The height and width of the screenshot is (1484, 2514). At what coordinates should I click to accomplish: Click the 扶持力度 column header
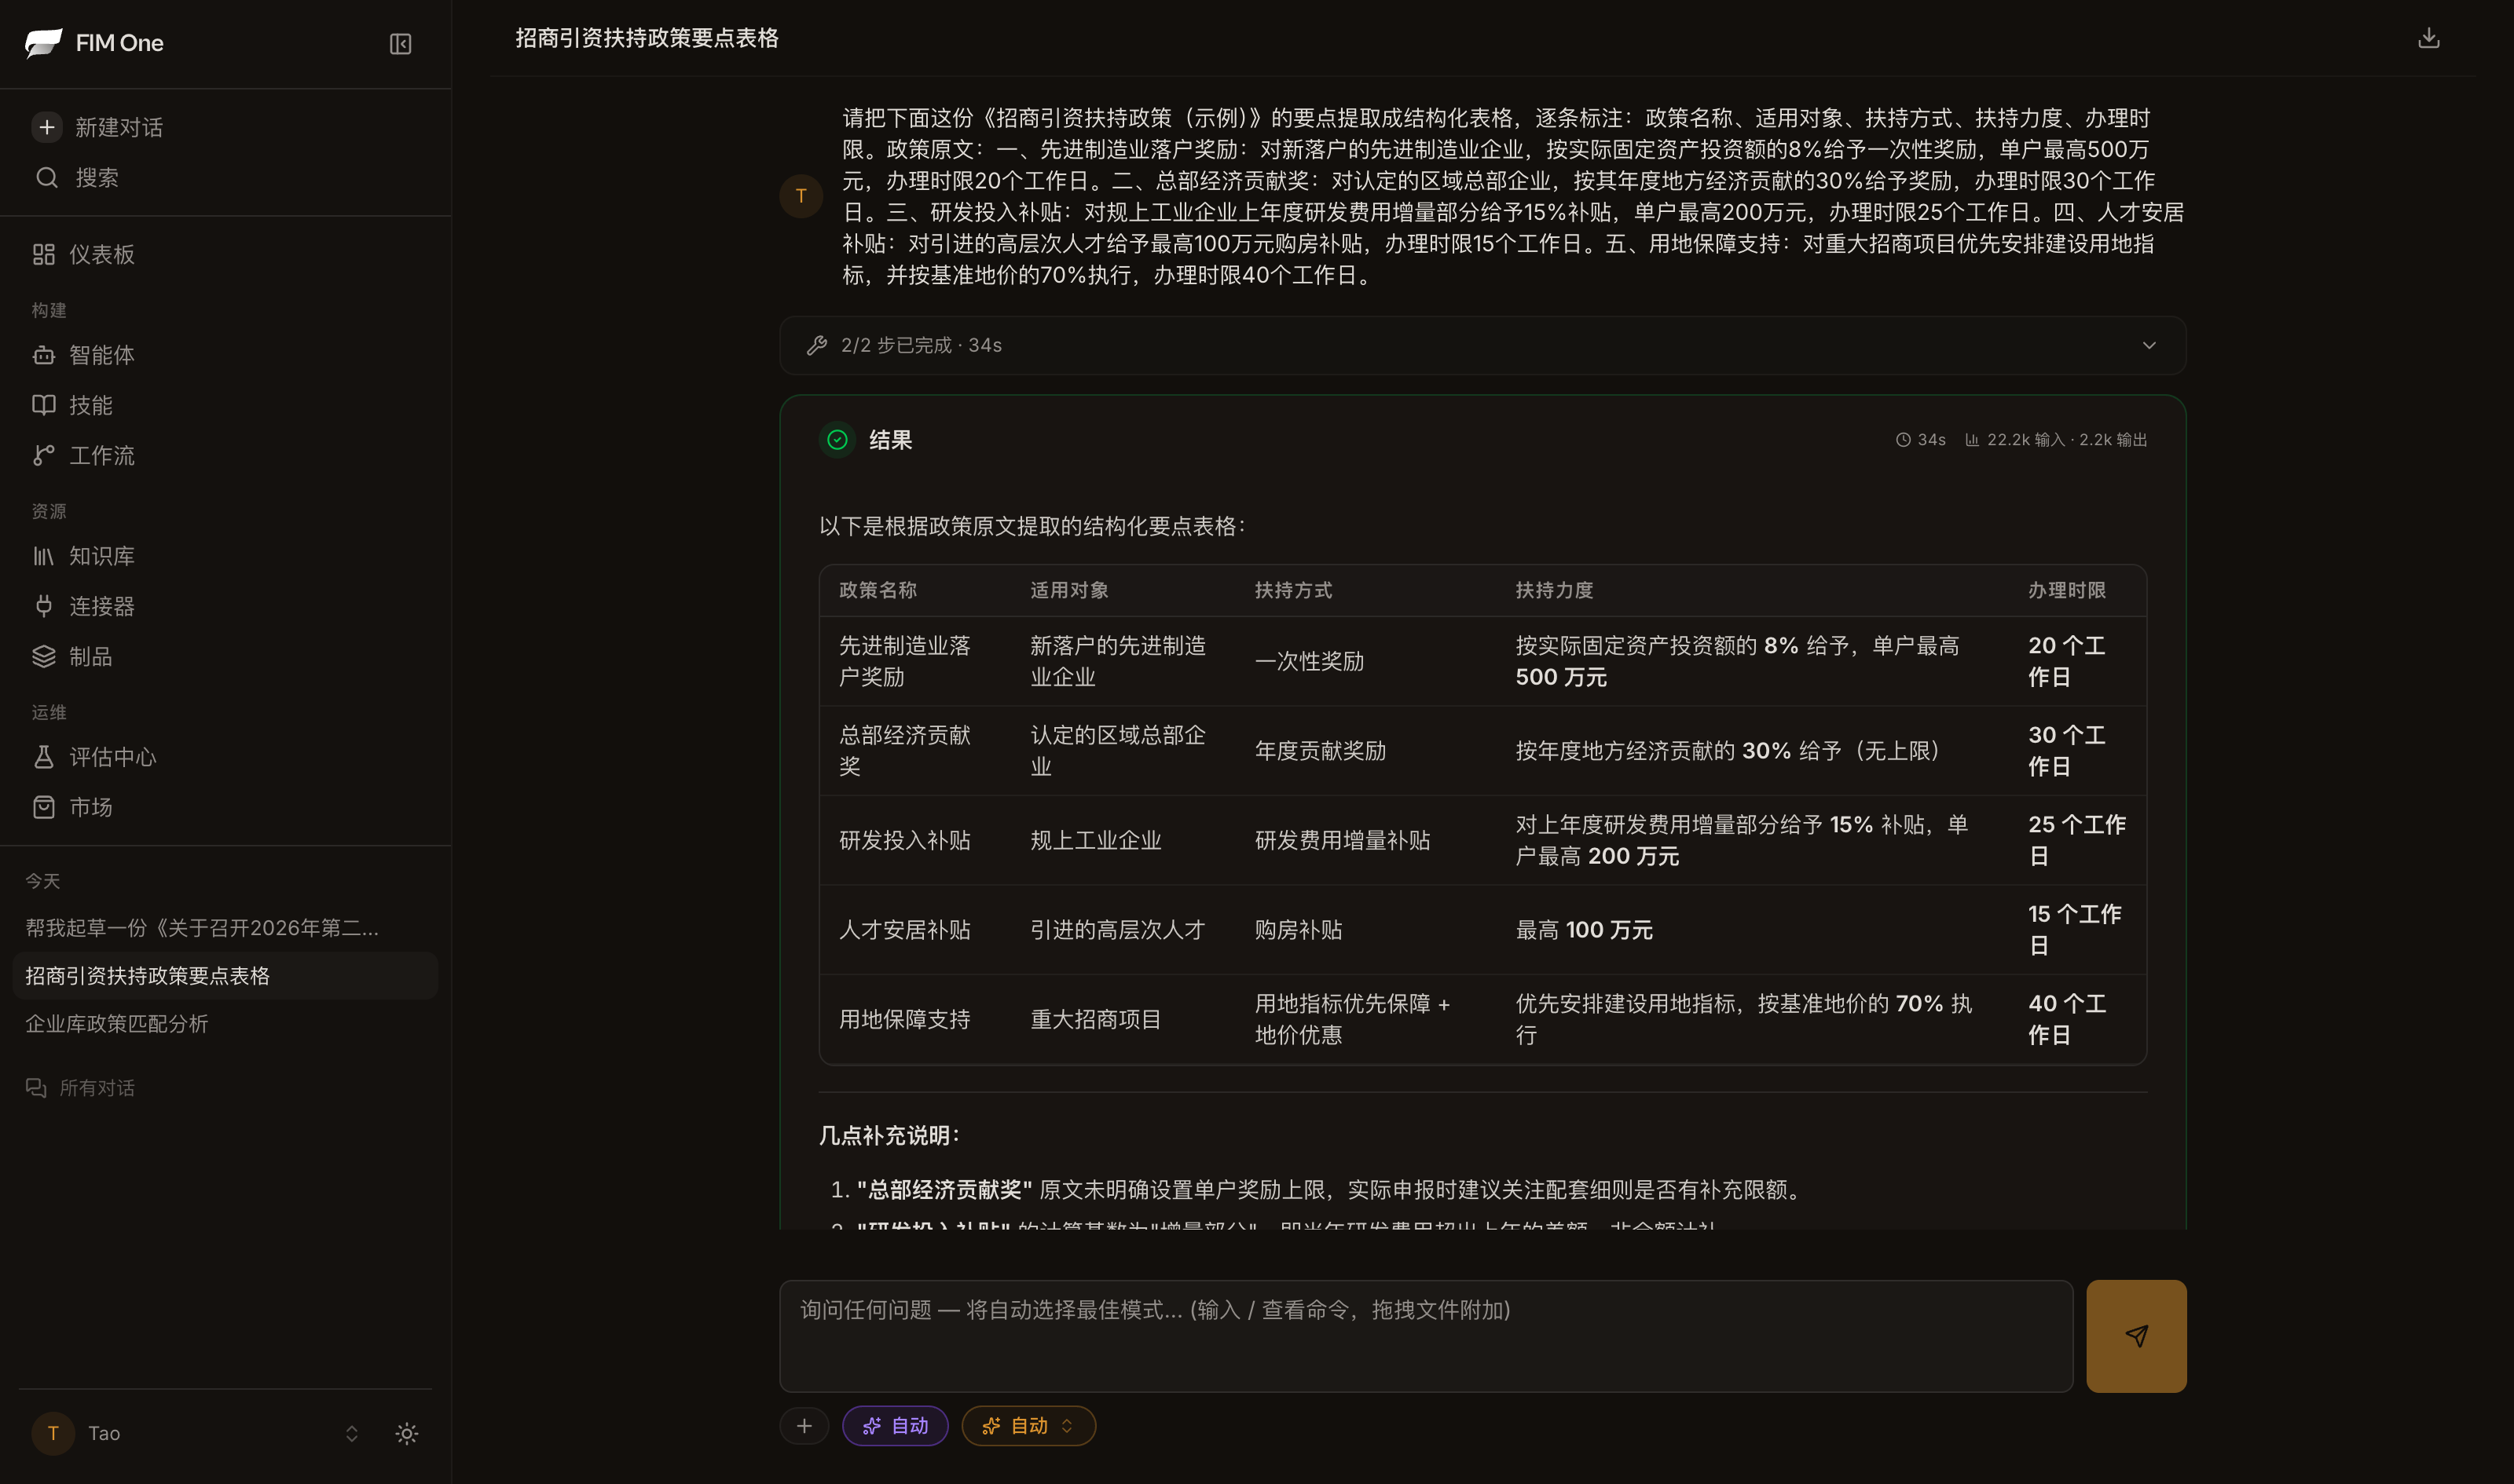point(1554,590)
